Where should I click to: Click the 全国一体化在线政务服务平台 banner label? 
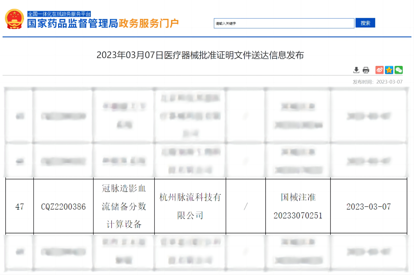[x=59, y=14]
